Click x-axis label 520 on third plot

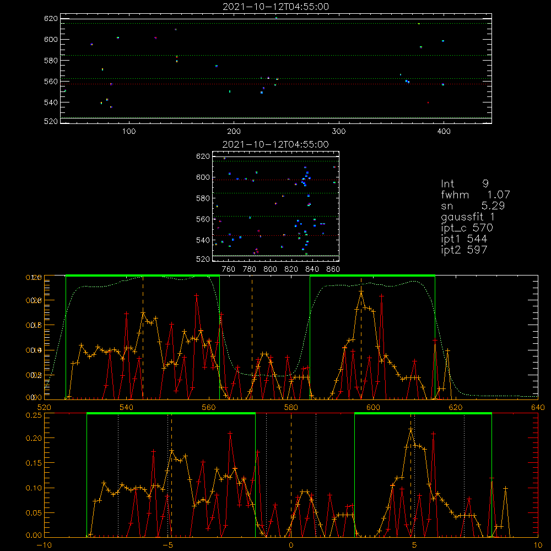[x=44, y=407]
